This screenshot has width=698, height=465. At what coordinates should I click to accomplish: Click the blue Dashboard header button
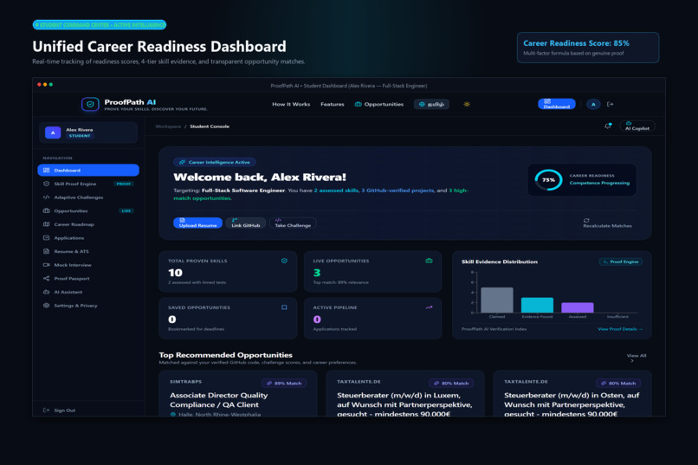coord(557,104)
